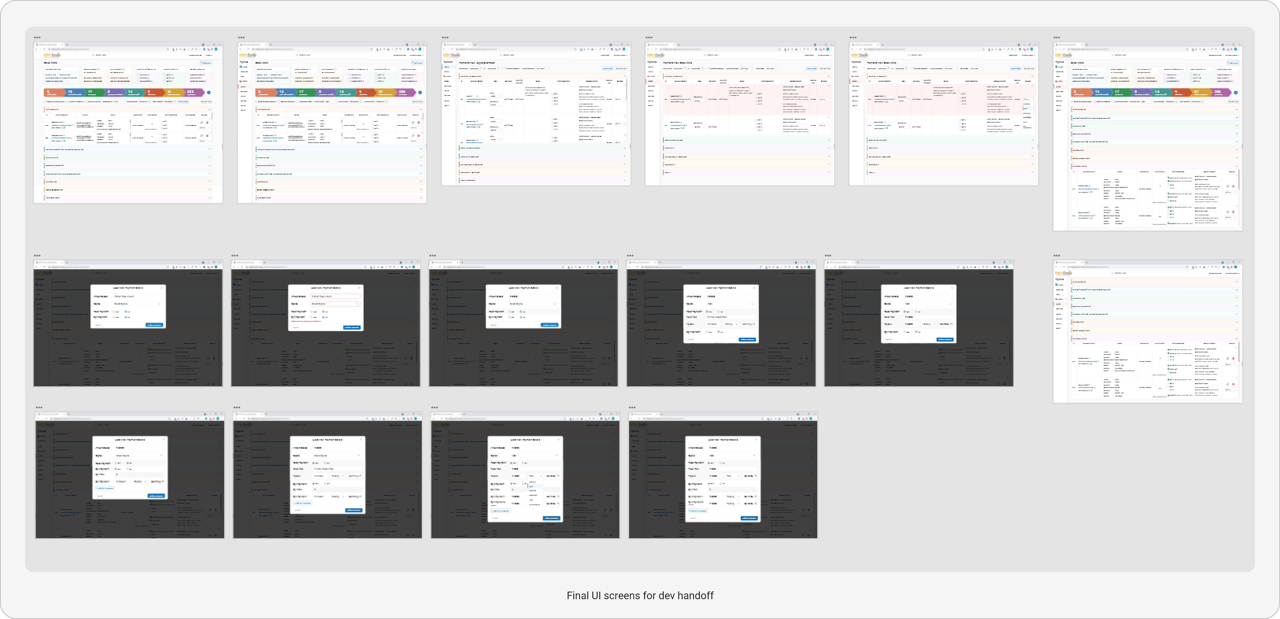Click blue edit pencil, first row, top-left frame
This screenshot has height=619, width=1280.
(x=202, y=123)
